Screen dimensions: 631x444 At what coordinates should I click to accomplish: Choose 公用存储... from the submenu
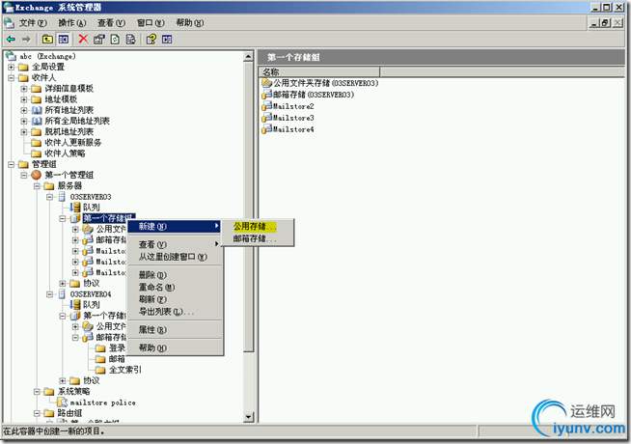[258, 227]
